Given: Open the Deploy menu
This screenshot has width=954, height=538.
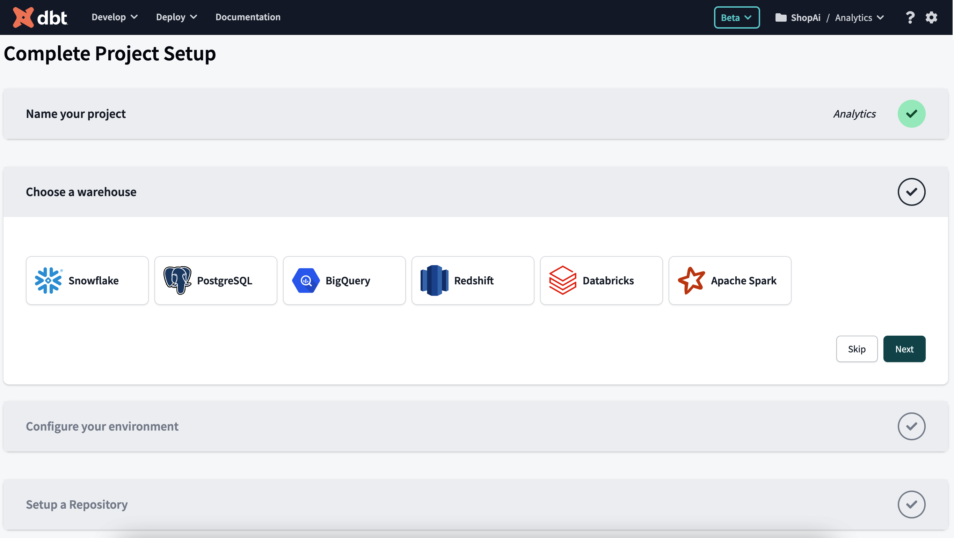Looking at the screenshot, I should pyautogui.click(x=177, y=17).
